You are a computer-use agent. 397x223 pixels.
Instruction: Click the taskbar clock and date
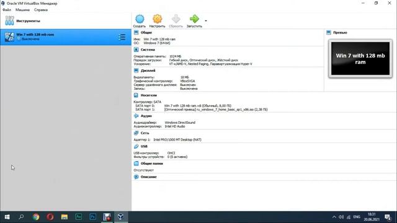point(372,217)
